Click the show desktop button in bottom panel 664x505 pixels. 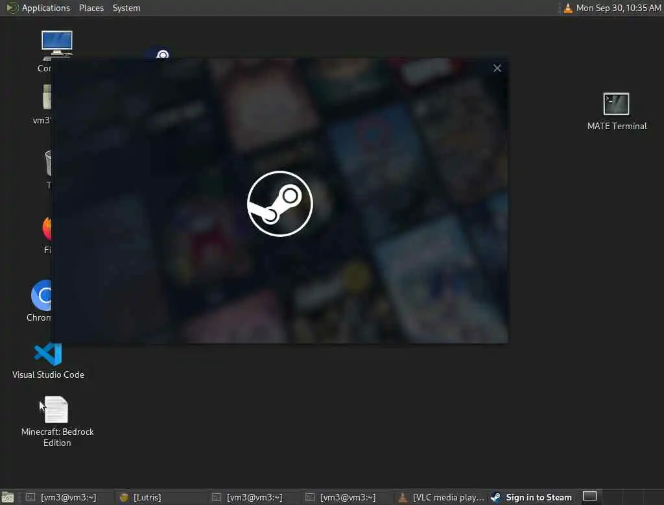[x=8, y=497]
